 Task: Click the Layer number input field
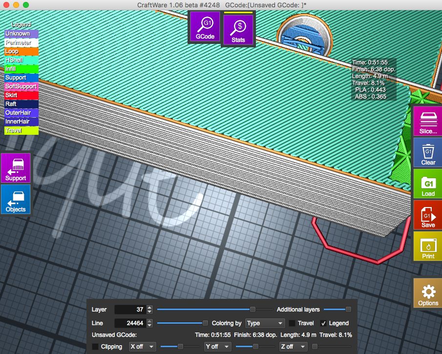(130, 310)
